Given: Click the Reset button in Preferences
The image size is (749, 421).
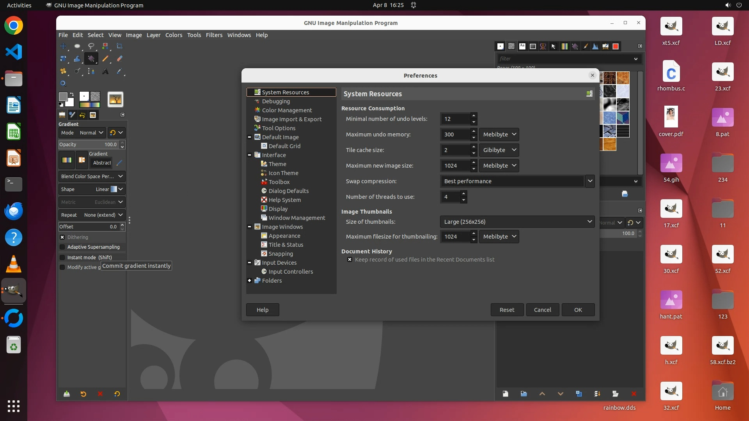Looking at the screenshot, I should click(507, 310).
